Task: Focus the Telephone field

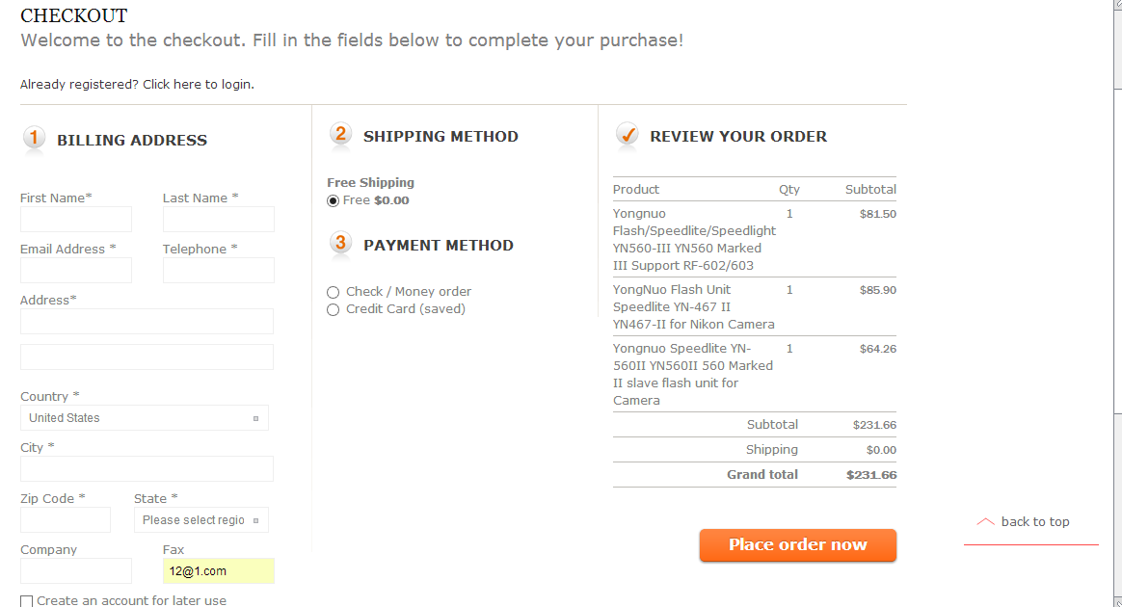Action: [218, 270]
